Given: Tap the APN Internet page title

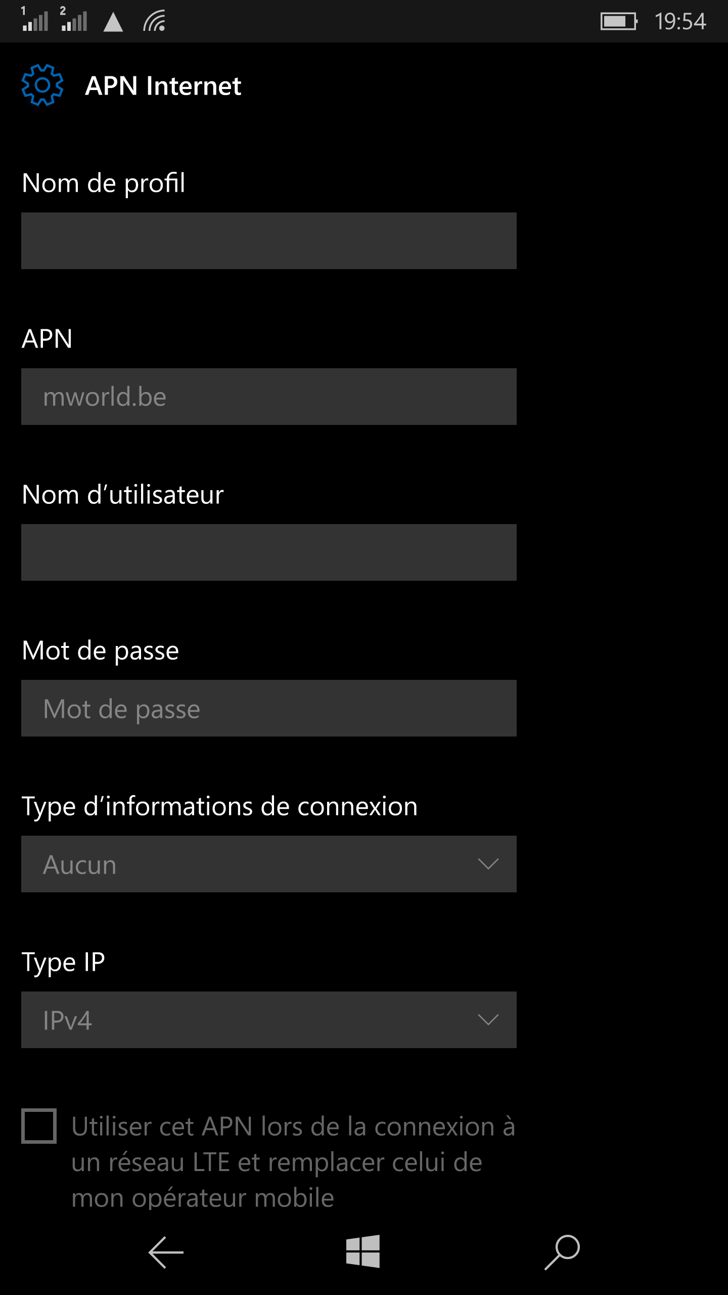Looking at the screenshot, I should tap(163, 86).
